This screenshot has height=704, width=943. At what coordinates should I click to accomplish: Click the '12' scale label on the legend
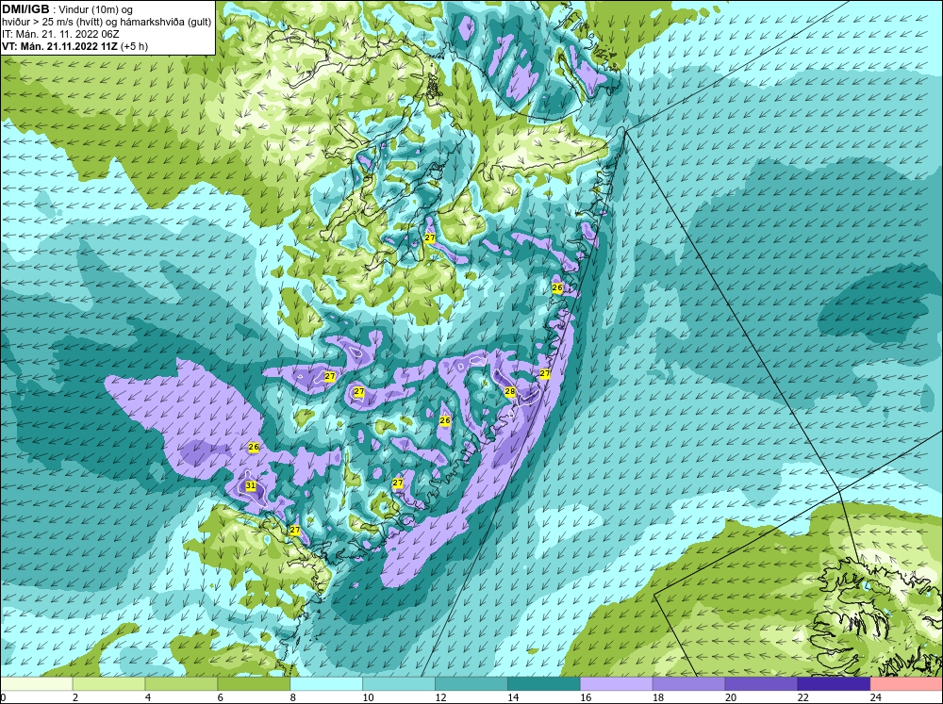[x=440, y=697]
